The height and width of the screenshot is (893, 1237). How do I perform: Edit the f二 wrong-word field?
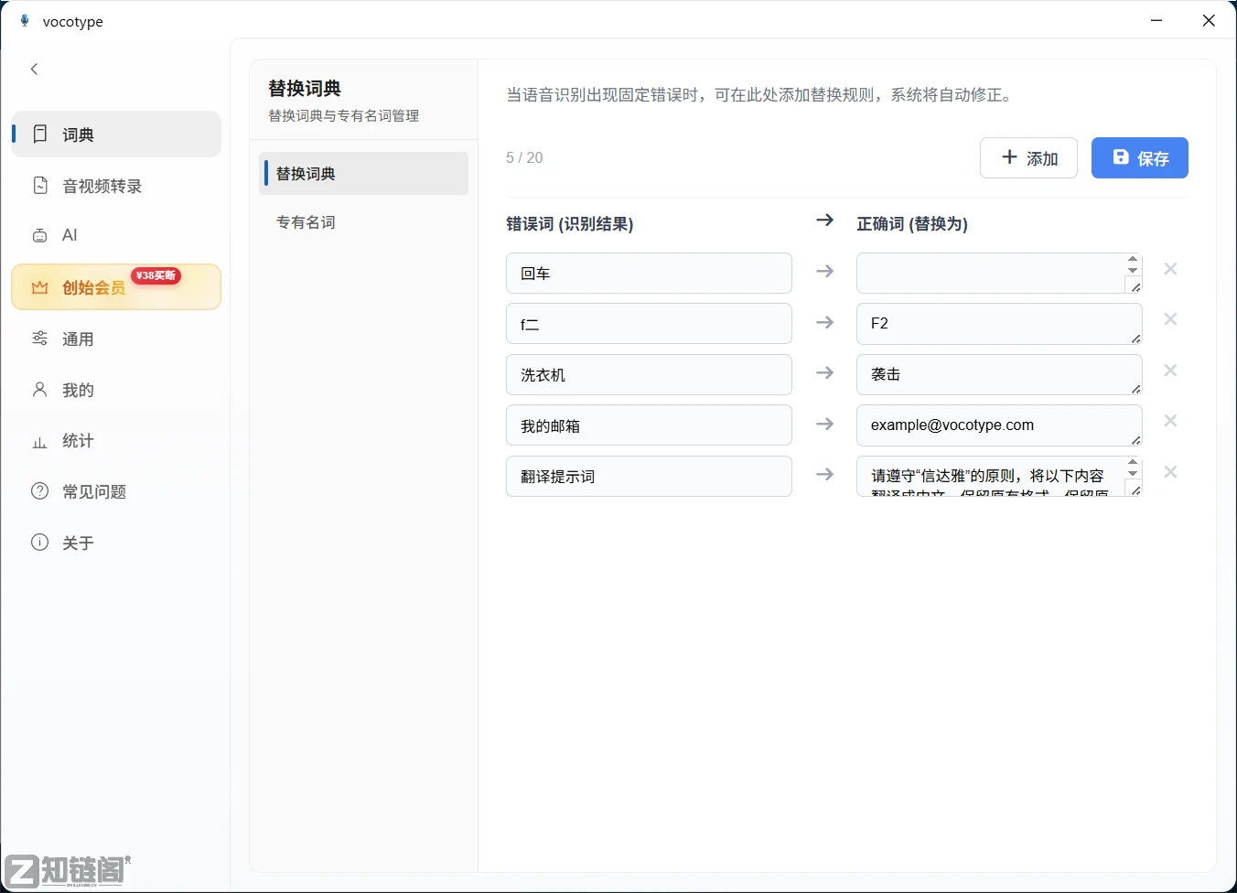[649, 324]
